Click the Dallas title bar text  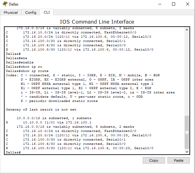click(x=13, y=4)
